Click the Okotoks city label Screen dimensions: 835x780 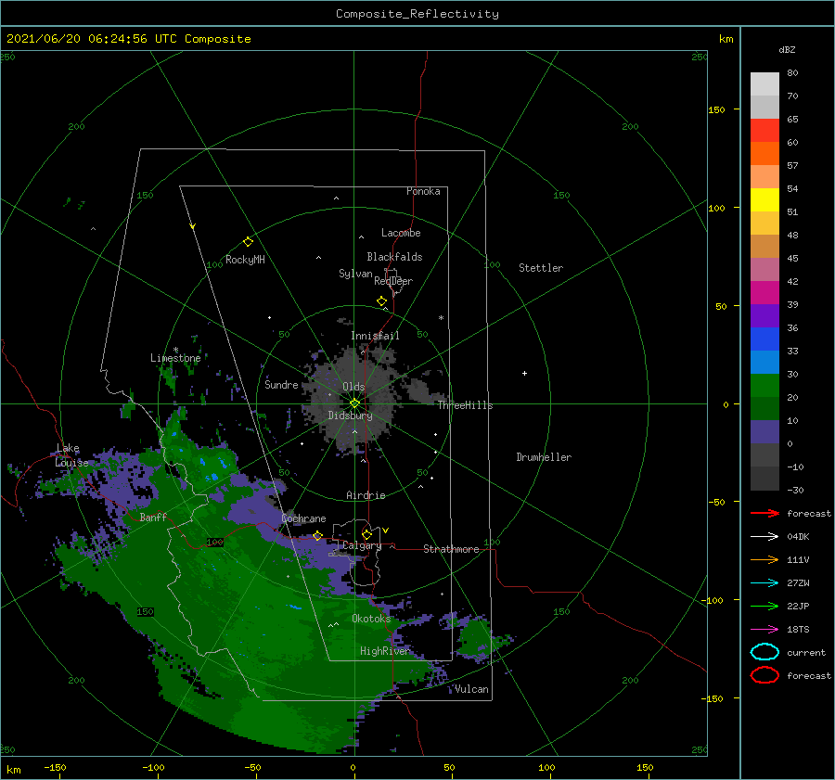[371, 618]
